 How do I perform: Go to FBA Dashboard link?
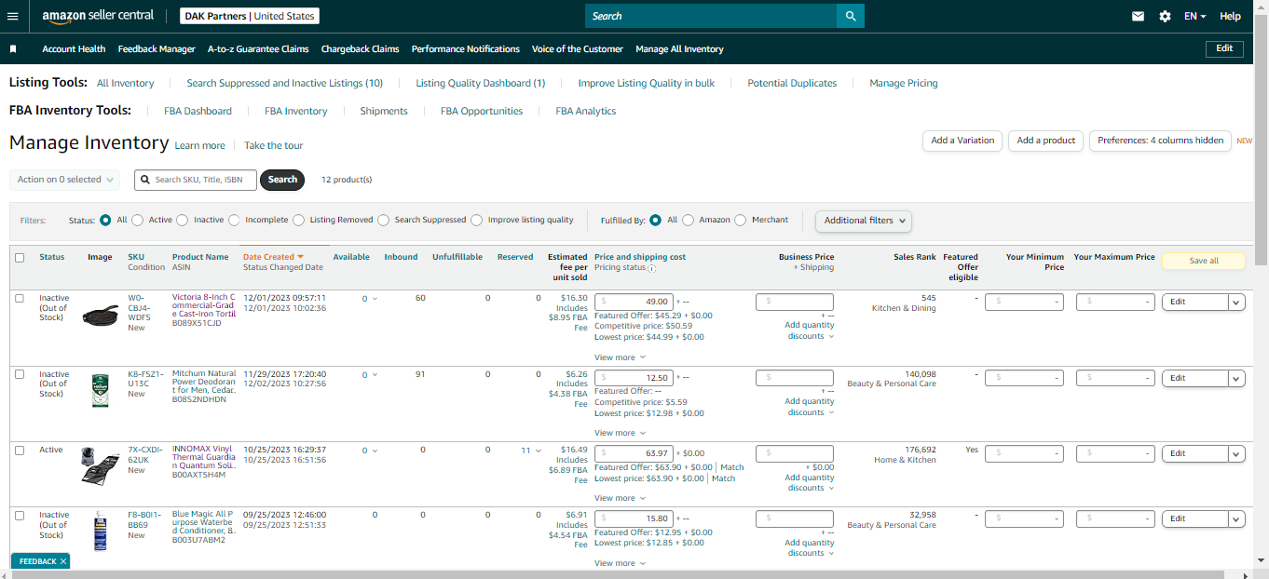[x=198, y=111]
